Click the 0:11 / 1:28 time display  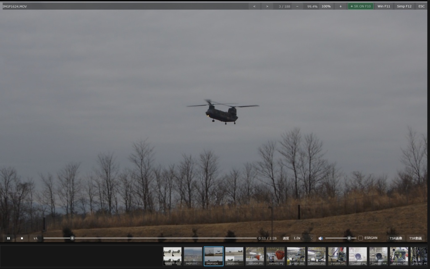tap(267, 238)
